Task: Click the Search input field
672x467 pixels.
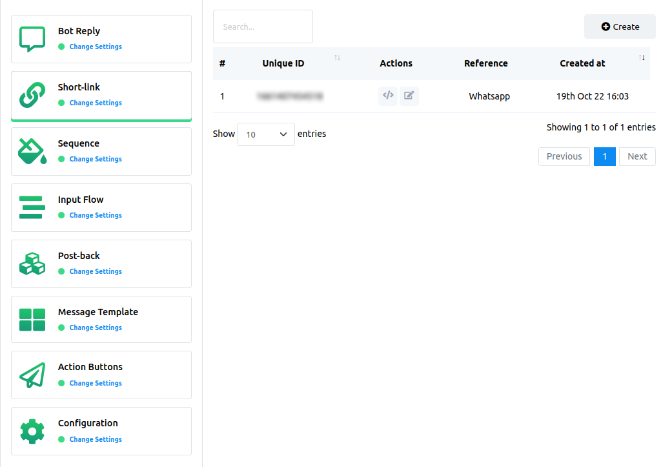Action: [263, 26]
